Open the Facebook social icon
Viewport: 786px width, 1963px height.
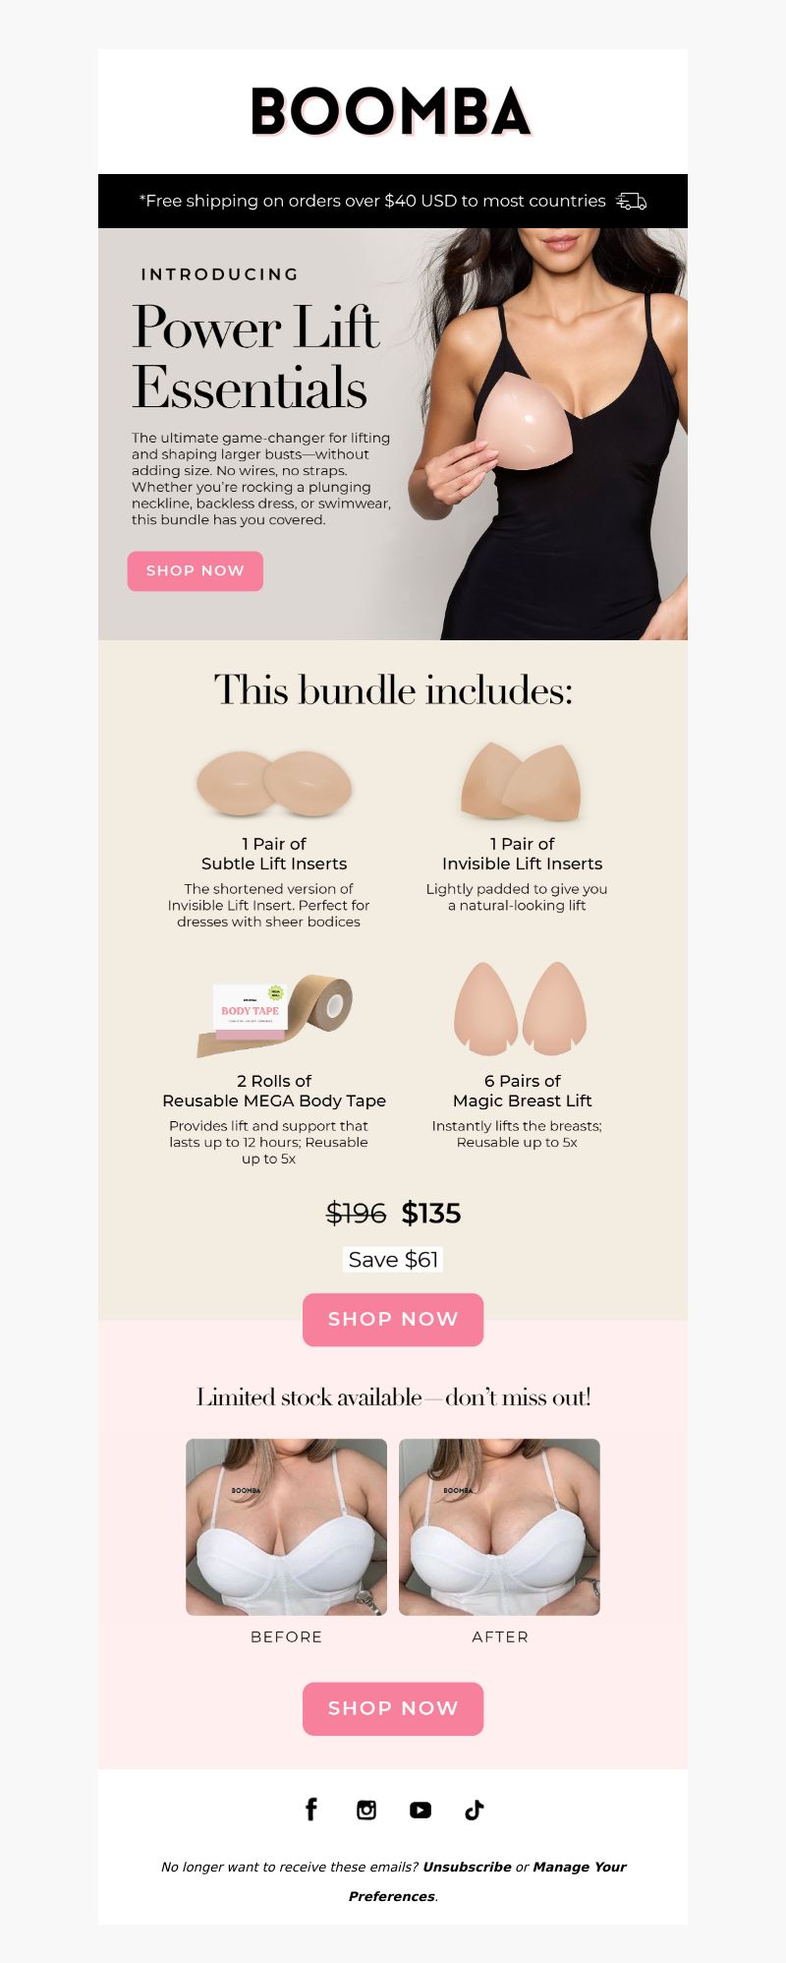[x=311, y=1810]
